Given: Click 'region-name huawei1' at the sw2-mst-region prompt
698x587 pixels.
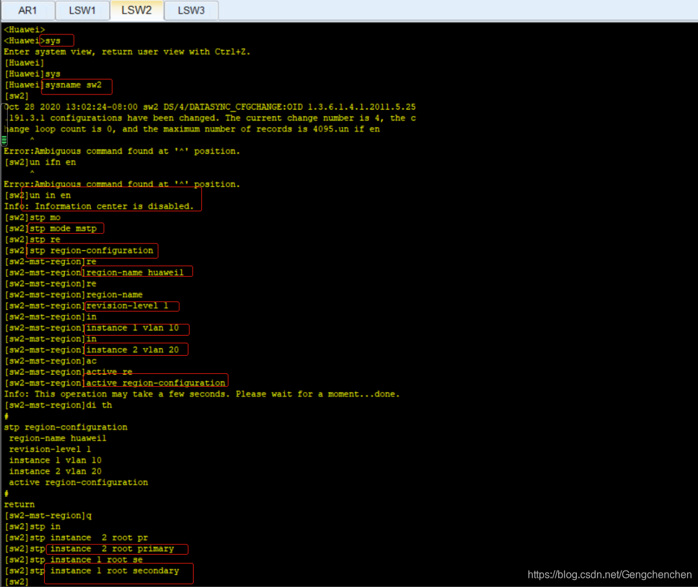Looking at the screenshot, I should click(135, 273).
